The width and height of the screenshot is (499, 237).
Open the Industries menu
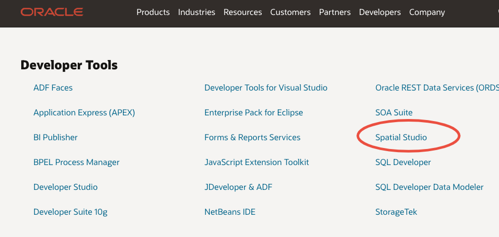196,12
